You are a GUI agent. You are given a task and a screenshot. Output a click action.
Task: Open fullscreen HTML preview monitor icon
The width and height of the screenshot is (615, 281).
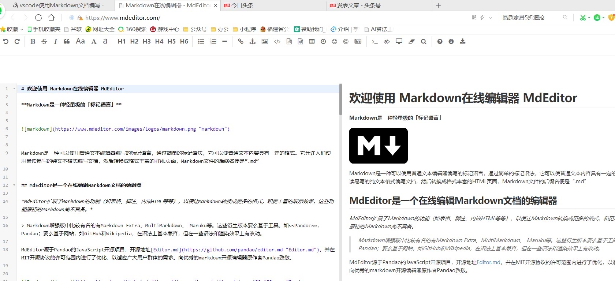click(x=399, y=42)
